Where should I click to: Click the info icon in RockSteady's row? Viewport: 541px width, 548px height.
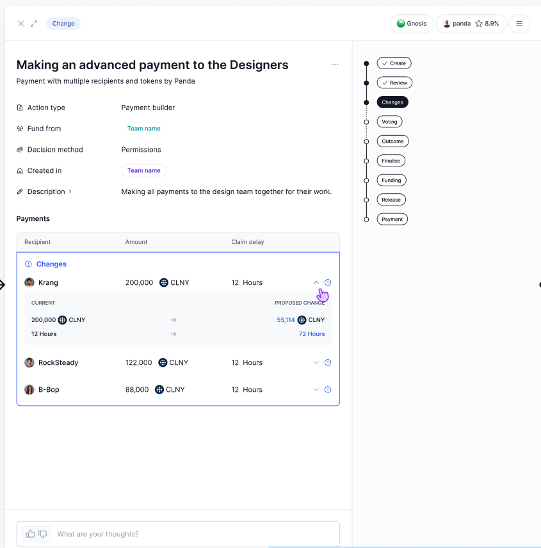pyautogui.click(x=328, y=362)
